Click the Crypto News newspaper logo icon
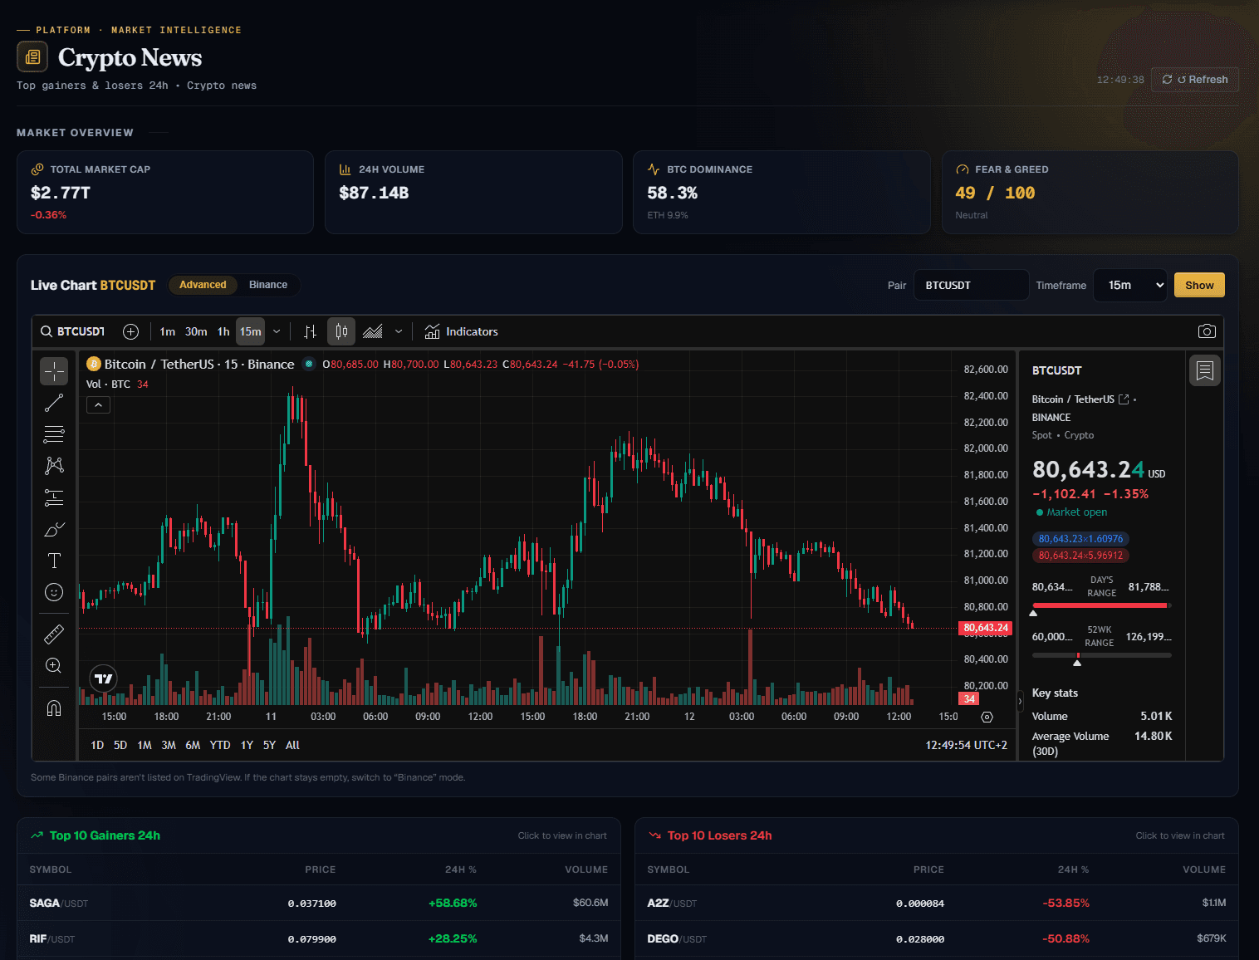The image size is (1259, 960). point(32,56)
